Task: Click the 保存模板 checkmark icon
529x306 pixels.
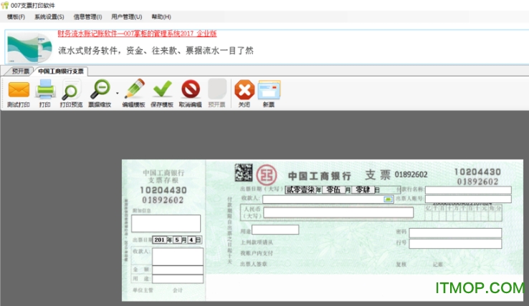Action: coord(162,89)
